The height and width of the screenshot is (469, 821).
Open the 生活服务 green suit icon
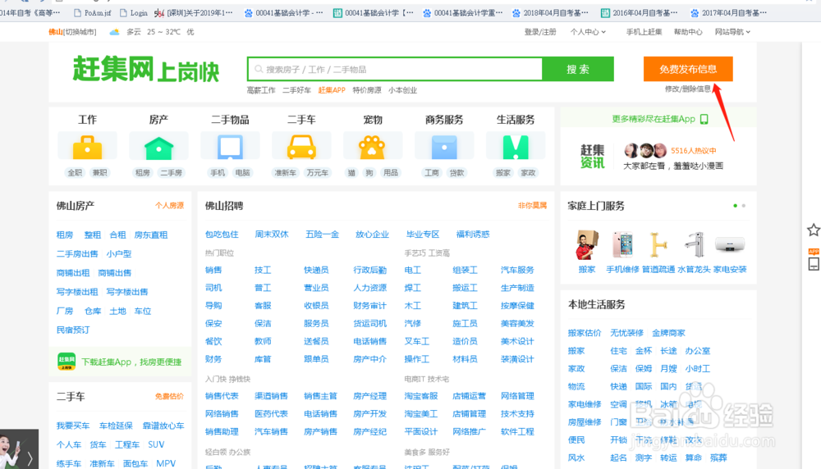[x=516, y=147]
